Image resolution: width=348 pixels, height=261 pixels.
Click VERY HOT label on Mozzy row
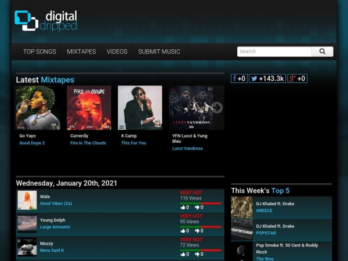[x=191, y=240]
